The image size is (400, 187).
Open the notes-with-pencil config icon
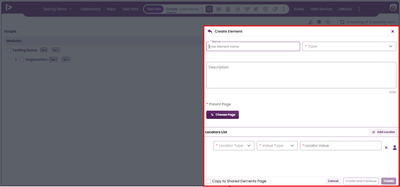256,9
